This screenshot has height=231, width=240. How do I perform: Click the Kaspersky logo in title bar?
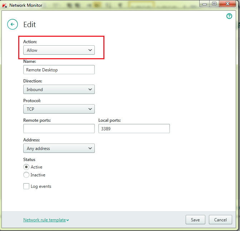point(5,5)
